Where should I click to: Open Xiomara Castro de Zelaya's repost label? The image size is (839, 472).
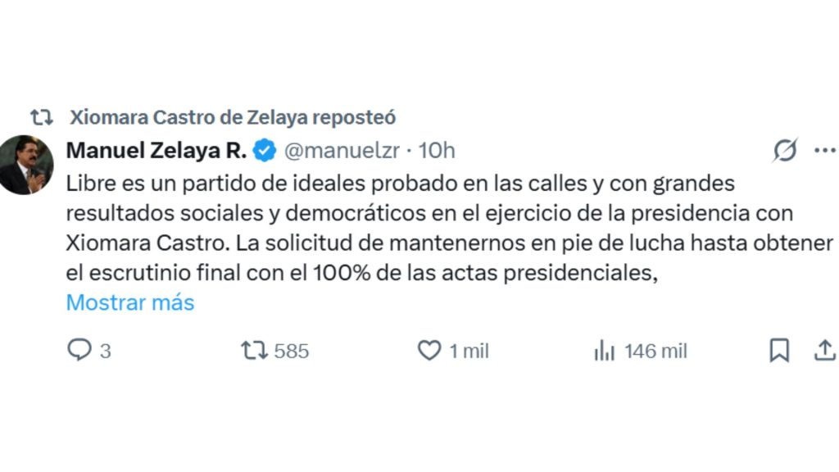click(x=233, y=116)
